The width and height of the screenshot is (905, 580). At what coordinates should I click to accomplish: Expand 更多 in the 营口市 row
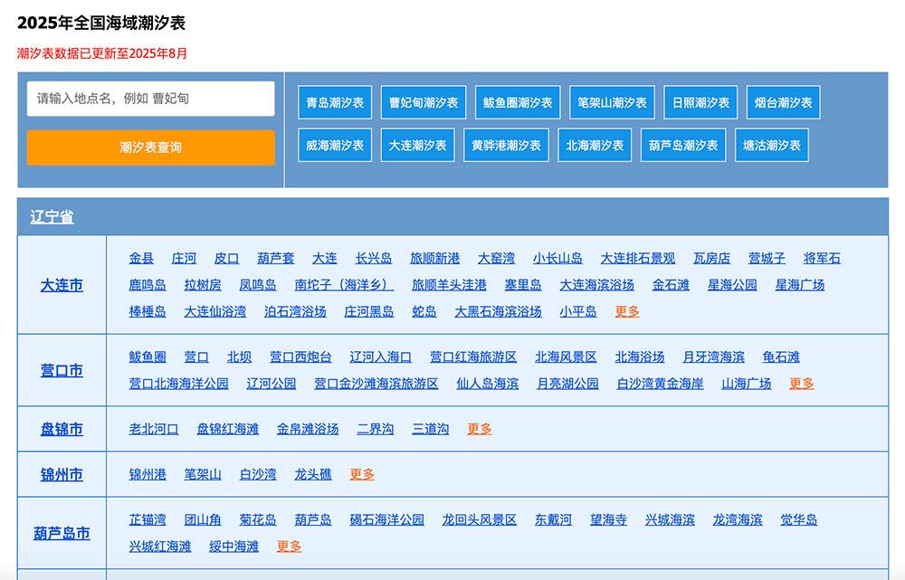802,384
